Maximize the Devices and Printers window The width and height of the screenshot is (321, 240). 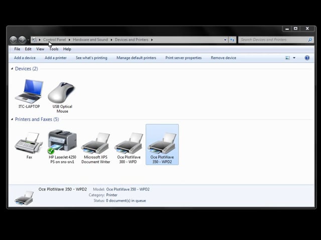tap(295, 29)
